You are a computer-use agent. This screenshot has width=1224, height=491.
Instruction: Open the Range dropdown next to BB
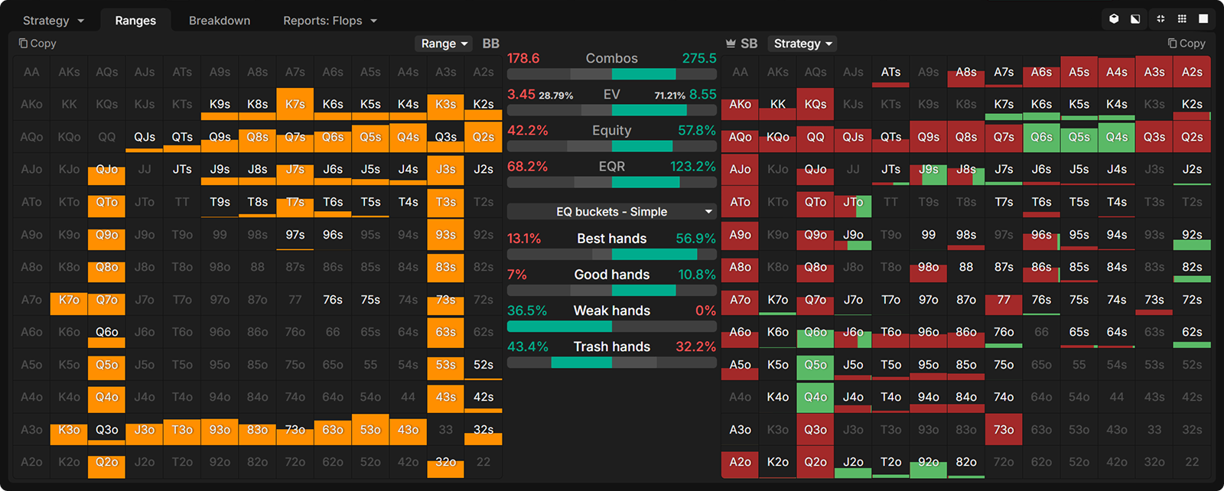click(x=444, y=44)
